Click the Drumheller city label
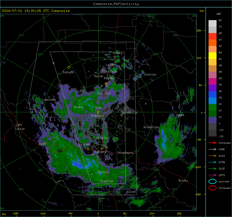 [151, 127]
